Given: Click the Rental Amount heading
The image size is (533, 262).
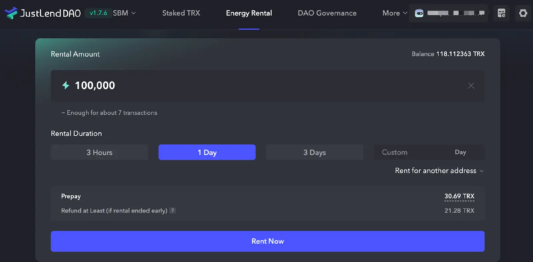Looking at the screenshot, I should click(75, 54).
